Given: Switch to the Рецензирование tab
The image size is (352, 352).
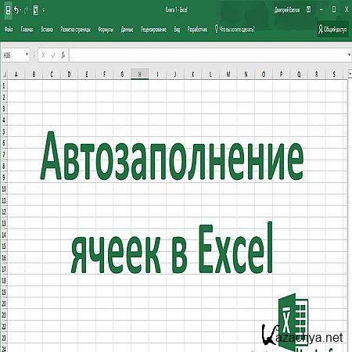Looking at the screenshot, I should (153, 29).
